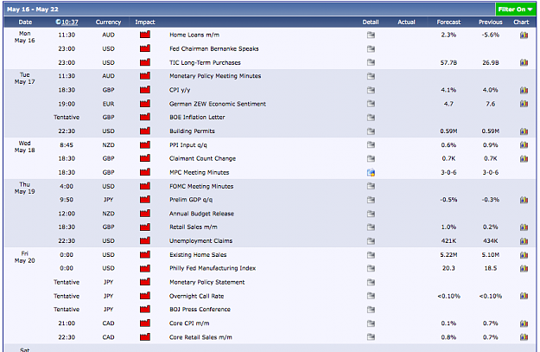Select the Fed Chairman Bernanke Speaks event

(214, 48)
